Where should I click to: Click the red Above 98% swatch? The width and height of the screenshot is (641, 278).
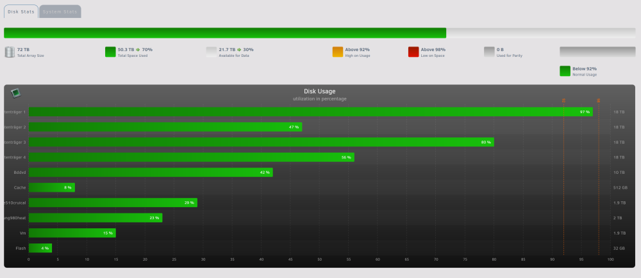[413, 52]
